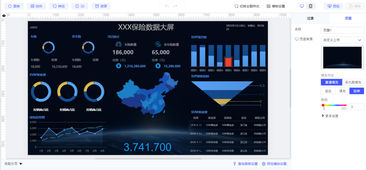The width and height of the screenshot is (366, 170).
Task: Open the 图表 chart components menu
Action: click(x=14, y=6)
